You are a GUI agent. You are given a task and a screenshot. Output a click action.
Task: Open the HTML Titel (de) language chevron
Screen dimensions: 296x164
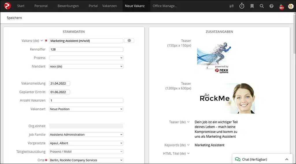tap(188, 153)
